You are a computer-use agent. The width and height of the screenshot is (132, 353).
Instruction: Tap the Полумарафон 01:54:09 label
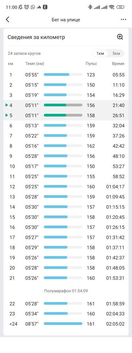tap(66, 291)
